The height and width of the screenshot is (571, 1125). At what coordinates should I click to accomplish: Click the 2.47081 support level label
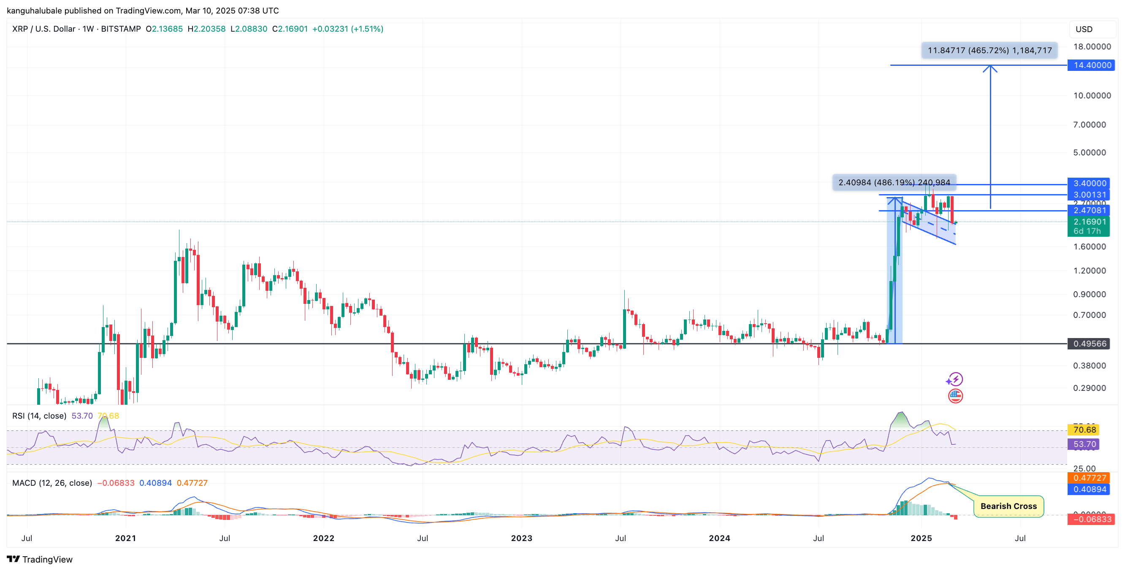(1090, 211)
